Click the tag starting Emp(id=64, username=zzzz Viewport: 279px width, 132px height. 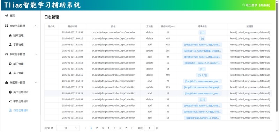[x=202, y=93]
